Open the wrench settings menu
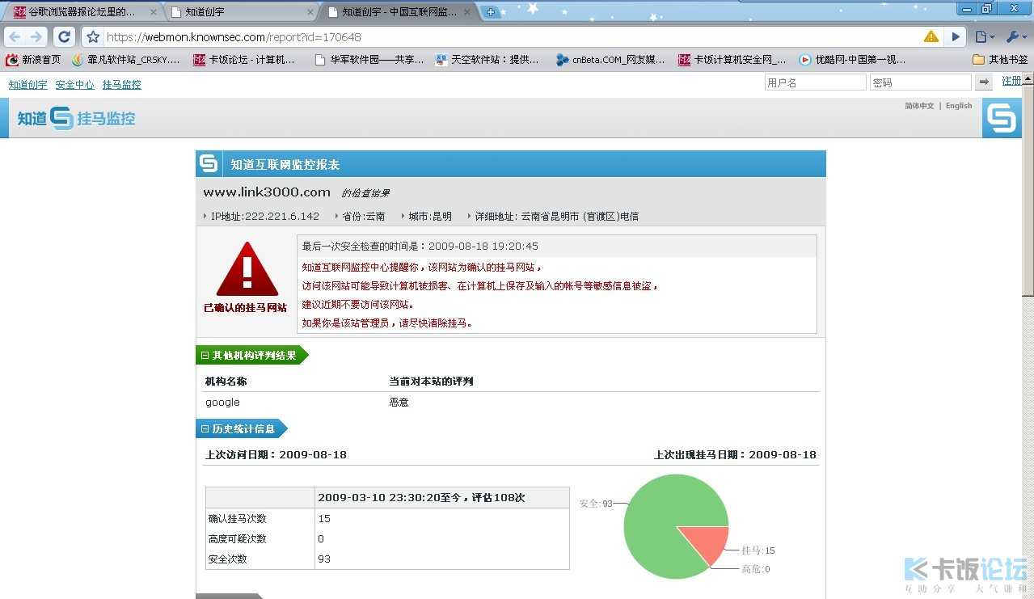The height and width of the screenshot is (599, 1034). (x=1015, y=37)
